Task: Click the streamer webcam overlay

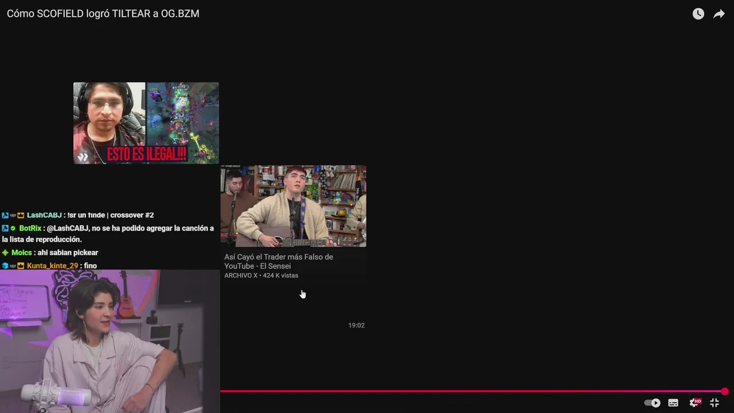Action: [x=110, y=341]
